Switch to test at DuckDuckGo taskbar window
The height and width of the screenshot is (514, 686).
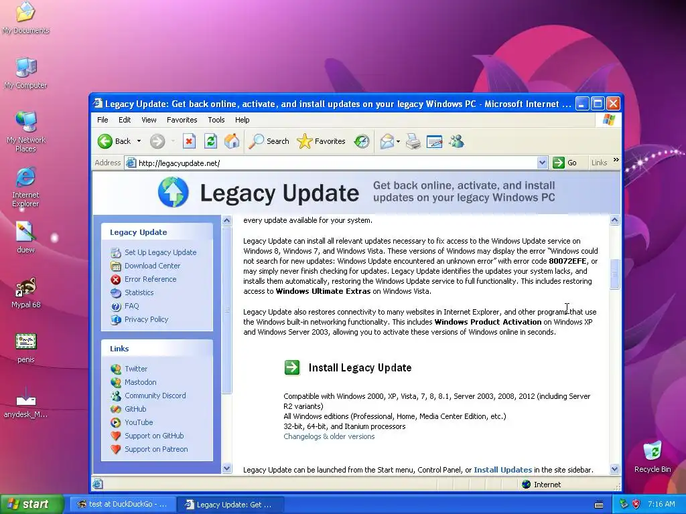click(122, 504)
